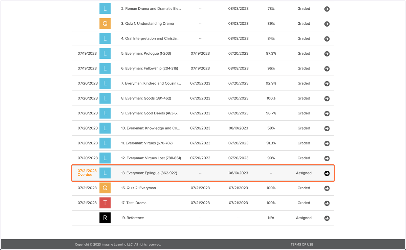406x250 pixels.
Task: Open 15. Quiz 2: Everyman title
Action: [x=139, y=188]
